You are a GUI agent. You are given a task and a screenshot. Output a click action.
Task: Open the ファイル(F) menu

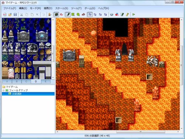coord(10,8)
